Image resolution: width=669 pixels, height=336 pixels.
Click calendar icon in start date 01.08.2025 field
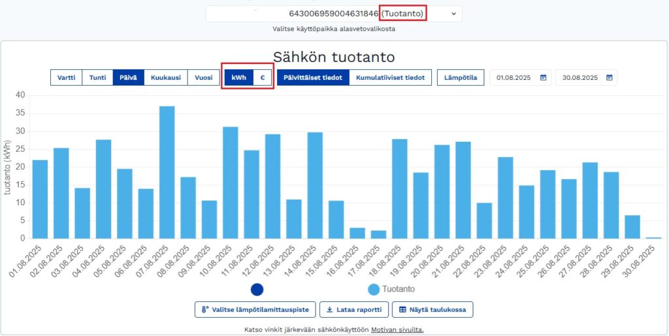(543, 78)
